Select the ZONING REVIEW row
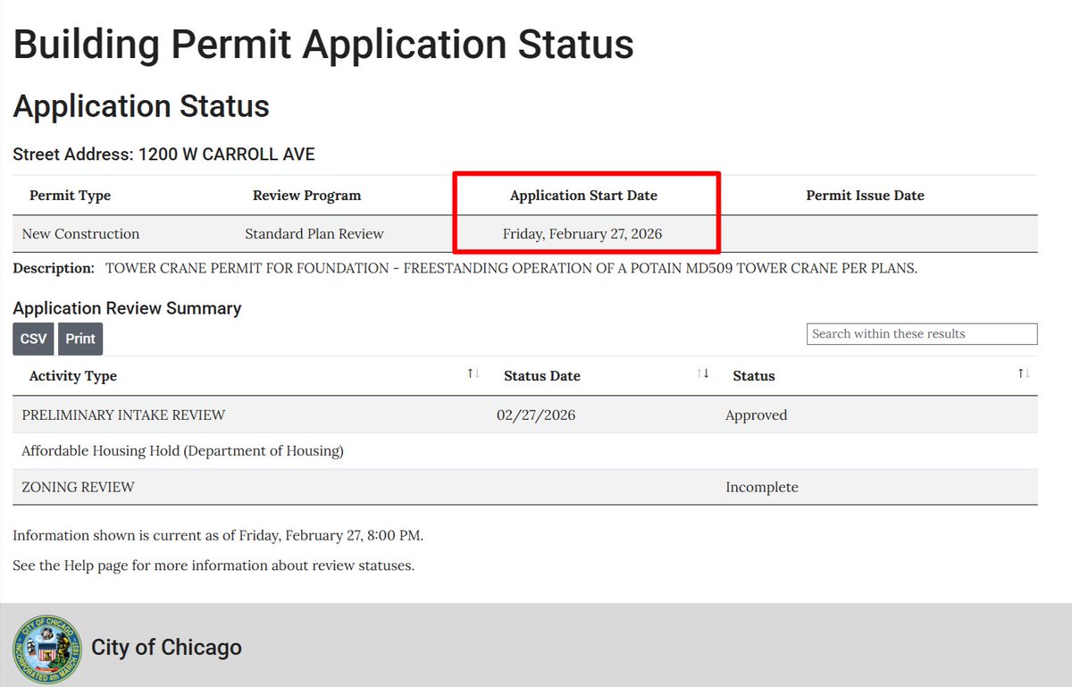This screenshot has width=1072, height=687. 525,488
